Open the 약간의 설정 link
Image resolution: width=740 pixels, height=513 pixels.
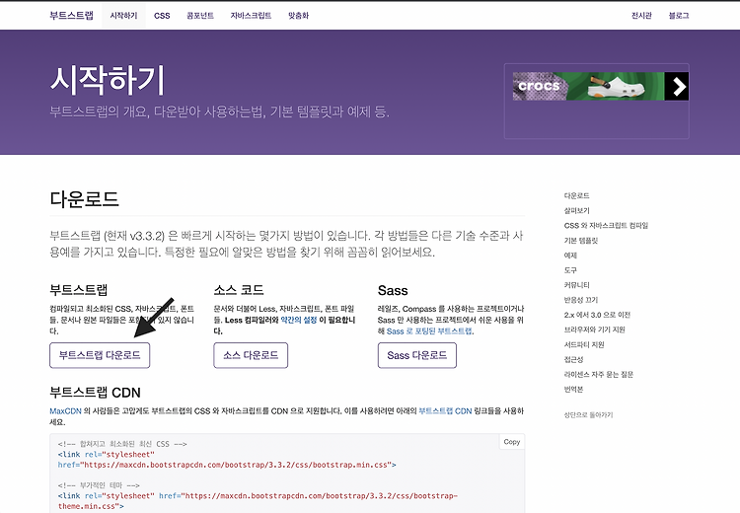[299, 320]
